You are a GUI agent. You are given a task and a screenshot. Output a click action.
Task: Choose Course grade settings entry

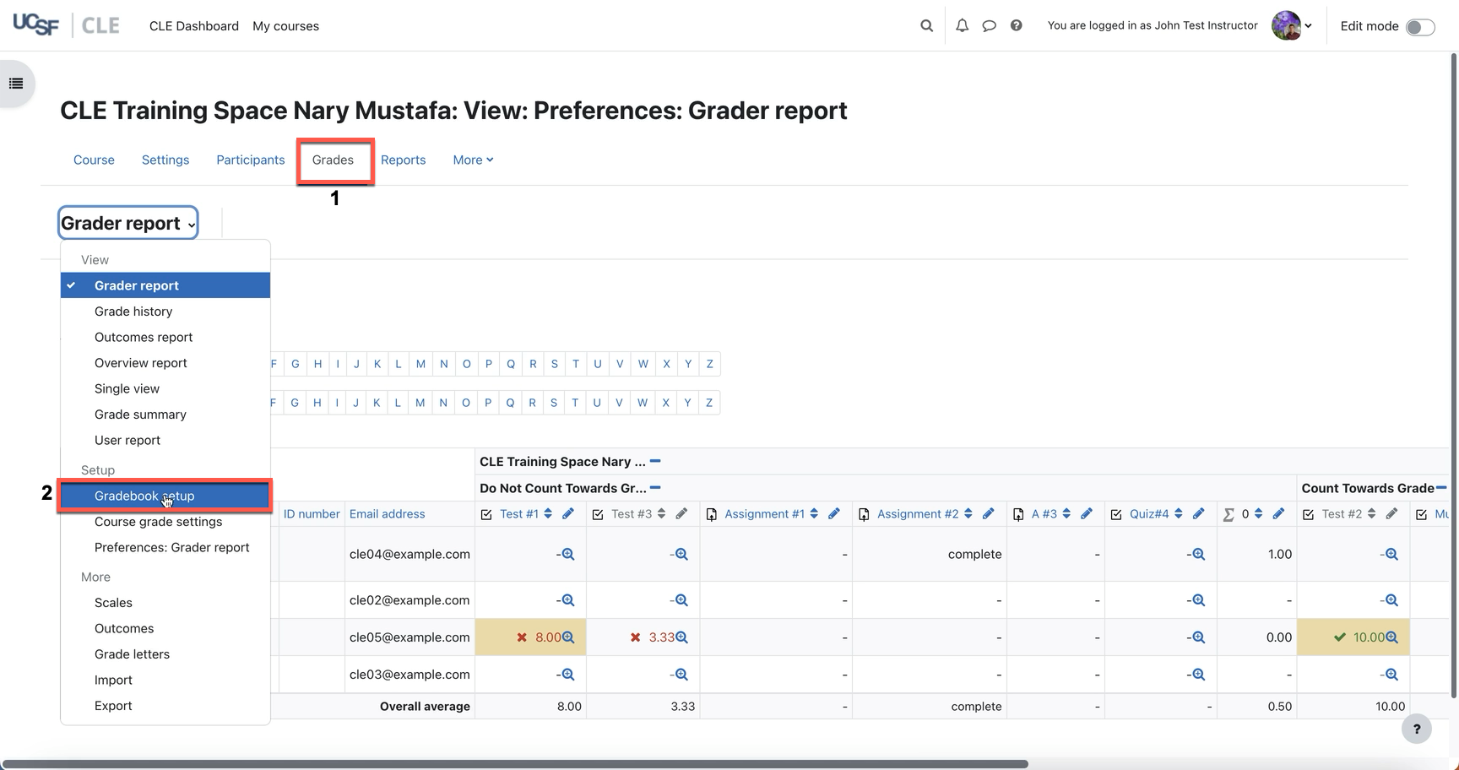pyautogui.click(x=165, y=521)
